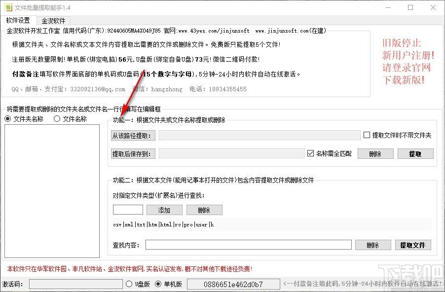This screenshot has height=292, width=445.
Task: Click the extension list csv|xml|txt text
Action: tap(163, 224)
